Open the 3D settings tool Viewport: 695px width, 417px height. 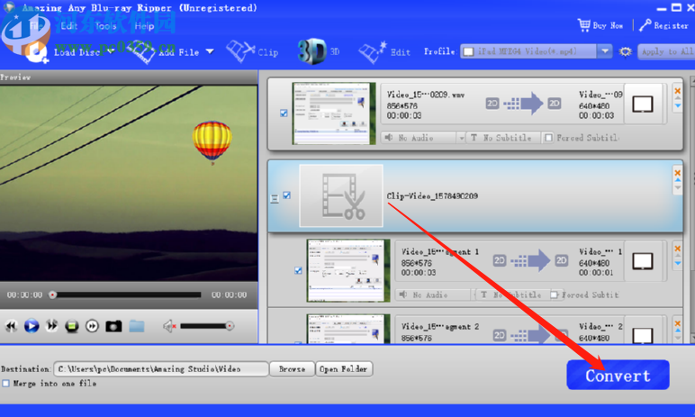pyautogui.click(x=319, y=52)
